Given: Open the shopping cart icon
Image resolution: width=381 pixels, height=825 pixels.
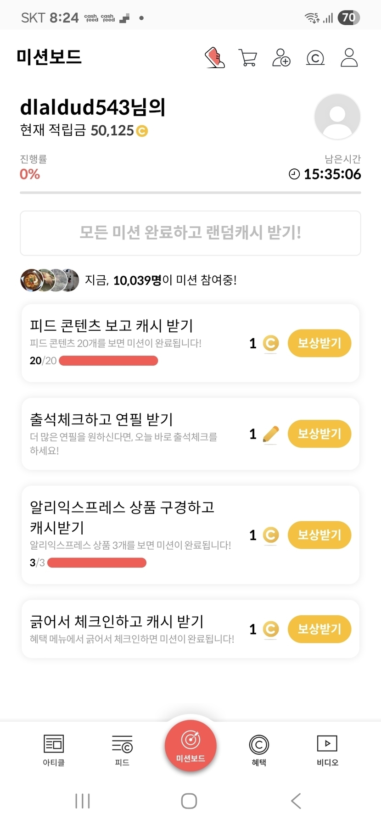Looking at the screenshot, I should (248, 58).
